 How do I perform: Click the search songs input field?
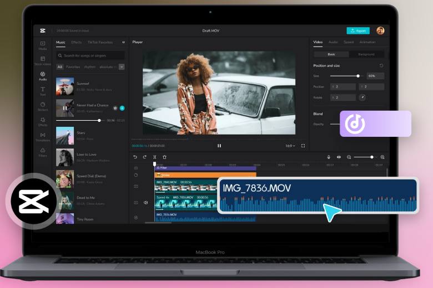pos(90,55)
